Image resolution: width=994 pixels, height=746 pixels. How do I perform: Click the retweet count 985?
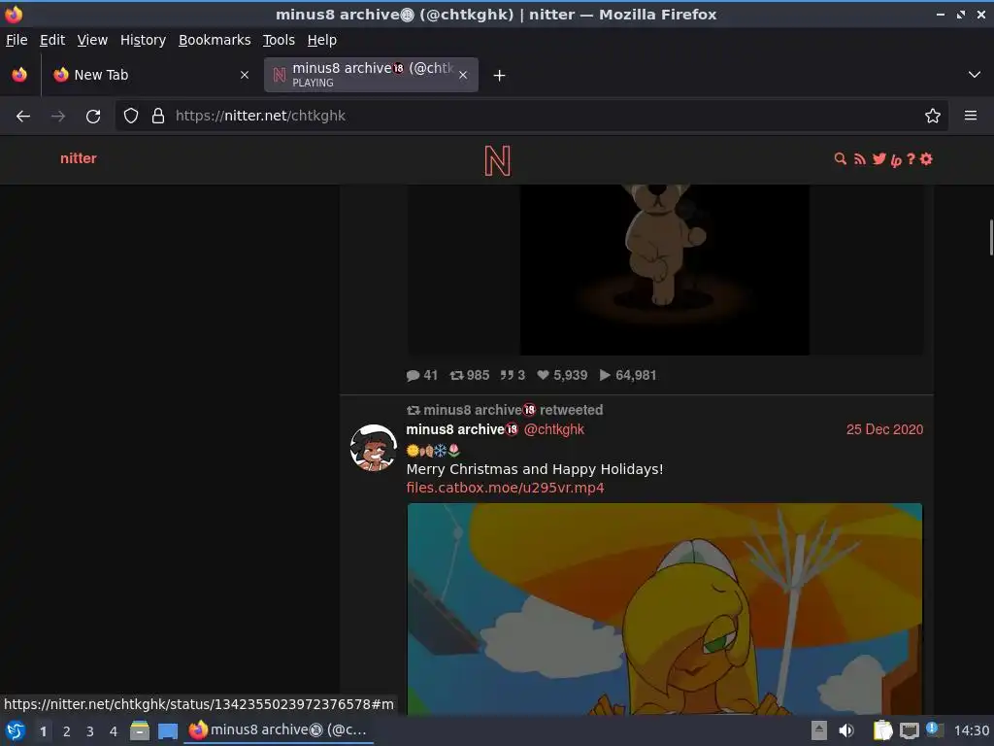(470, 375)
